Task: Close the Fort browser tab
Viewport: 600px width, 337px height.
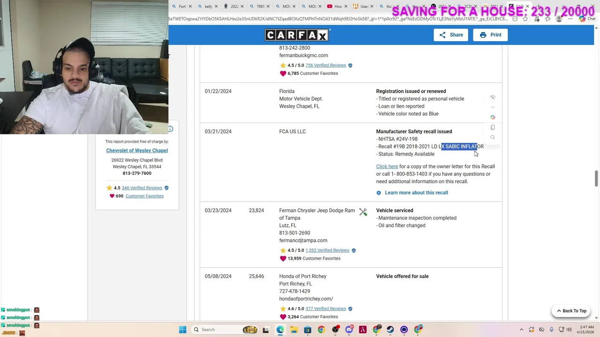Action: coord(190,7)
